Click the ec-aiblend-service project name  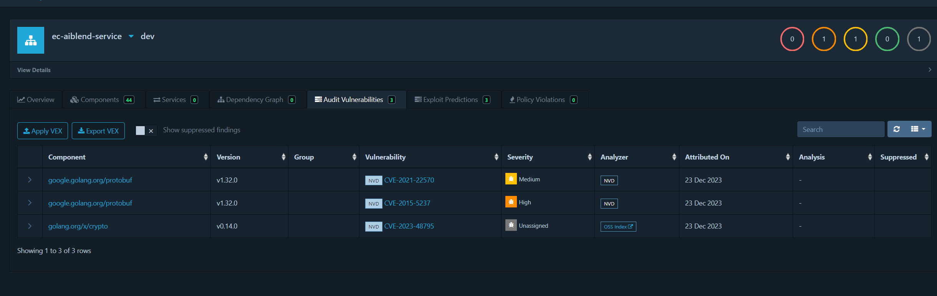pyautogui.click(x=87, y=36)
